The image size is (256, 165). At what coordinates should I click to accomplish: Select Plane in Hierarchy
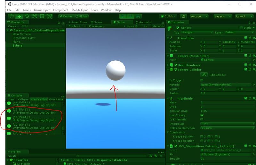(16, 42)
